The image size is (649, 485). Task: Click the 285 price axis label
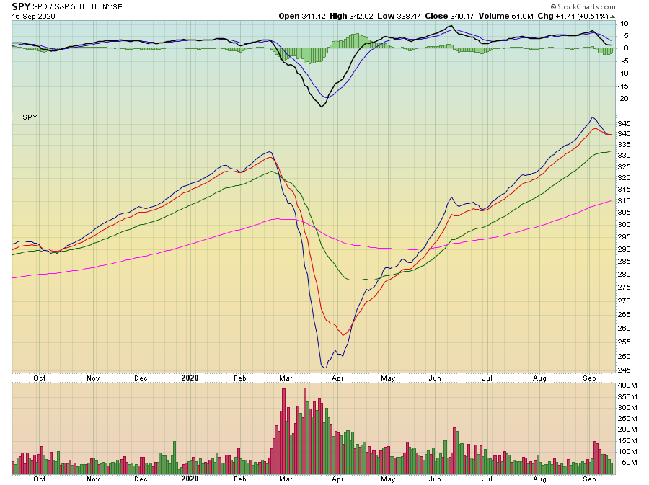click(624, 262)
